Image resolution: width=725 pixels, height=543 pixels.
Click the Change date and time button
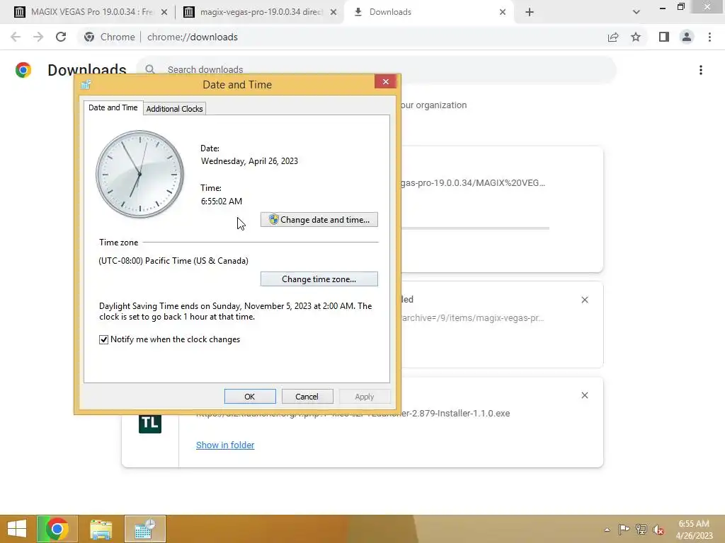point(319,220)
